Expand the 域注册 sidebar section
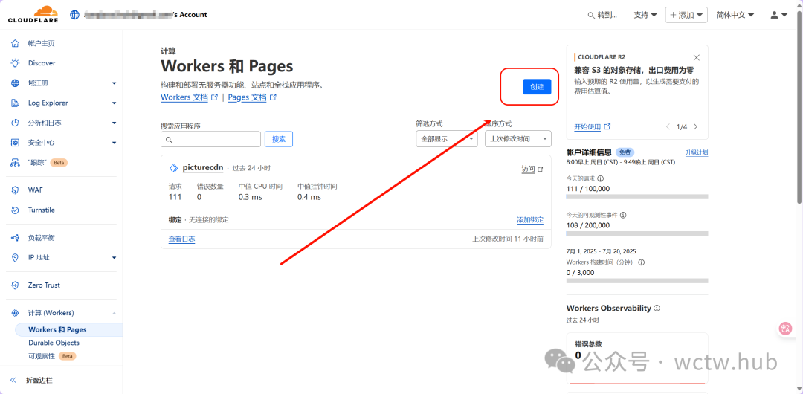 click(114, 83)
